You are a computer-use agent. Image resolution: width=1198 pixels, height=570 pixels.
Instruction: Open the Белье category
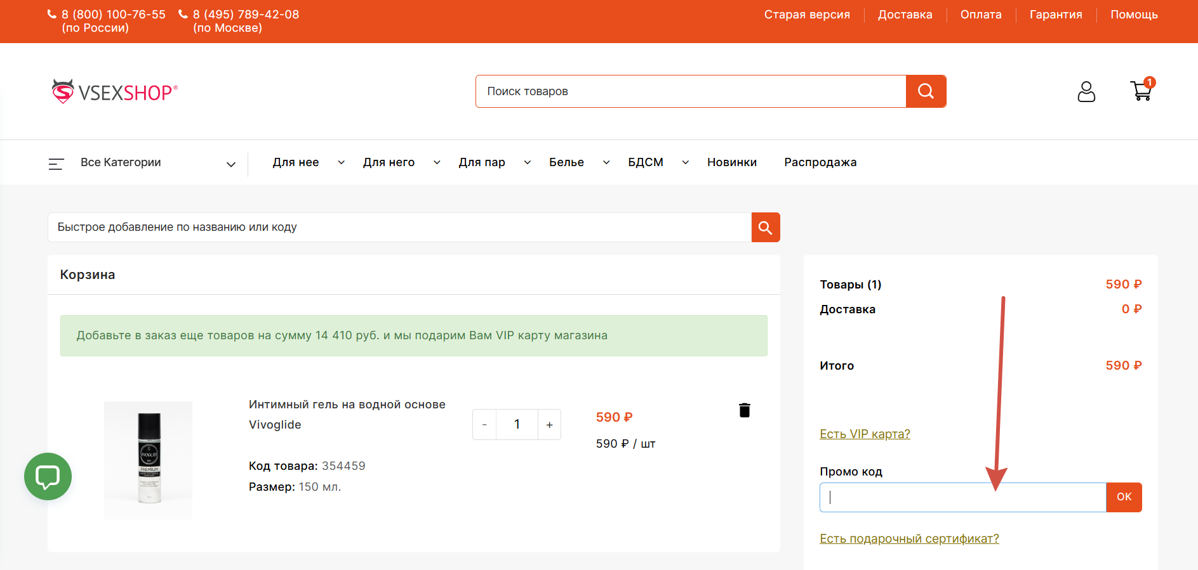click(566, 162)
